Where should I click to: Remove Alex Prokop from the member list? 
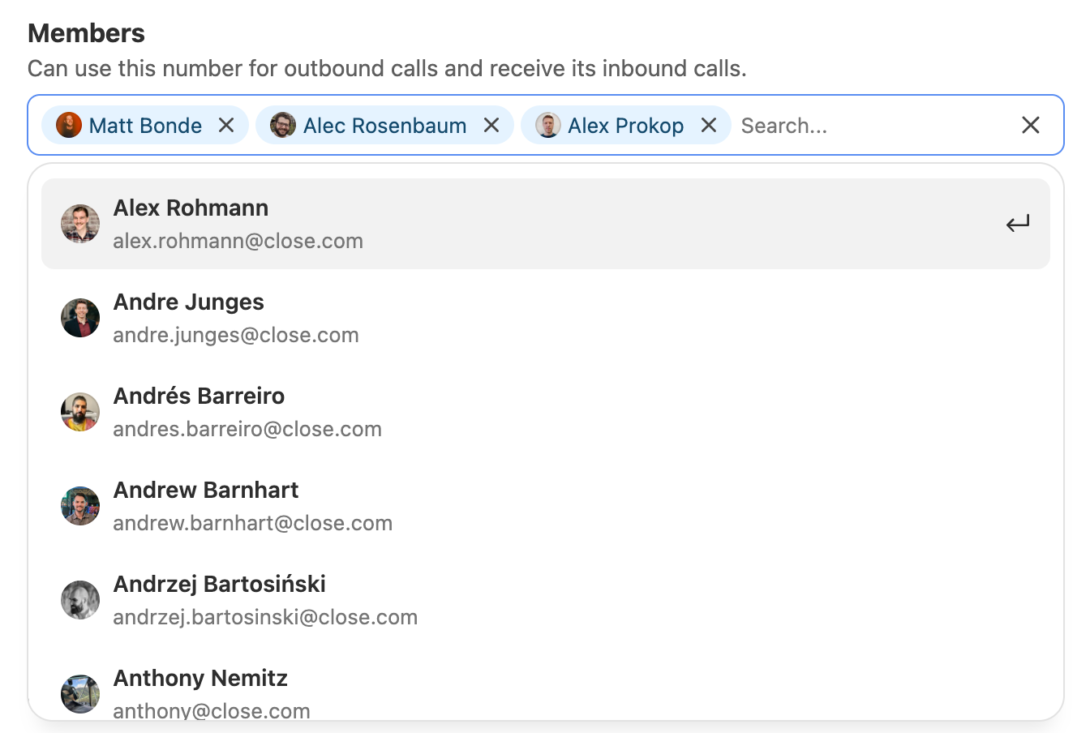click(709, 125)
